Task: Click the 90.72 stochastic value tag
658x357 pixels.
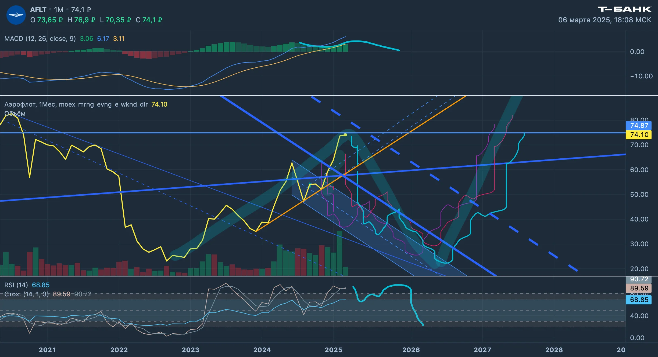Action: (639, 279)
